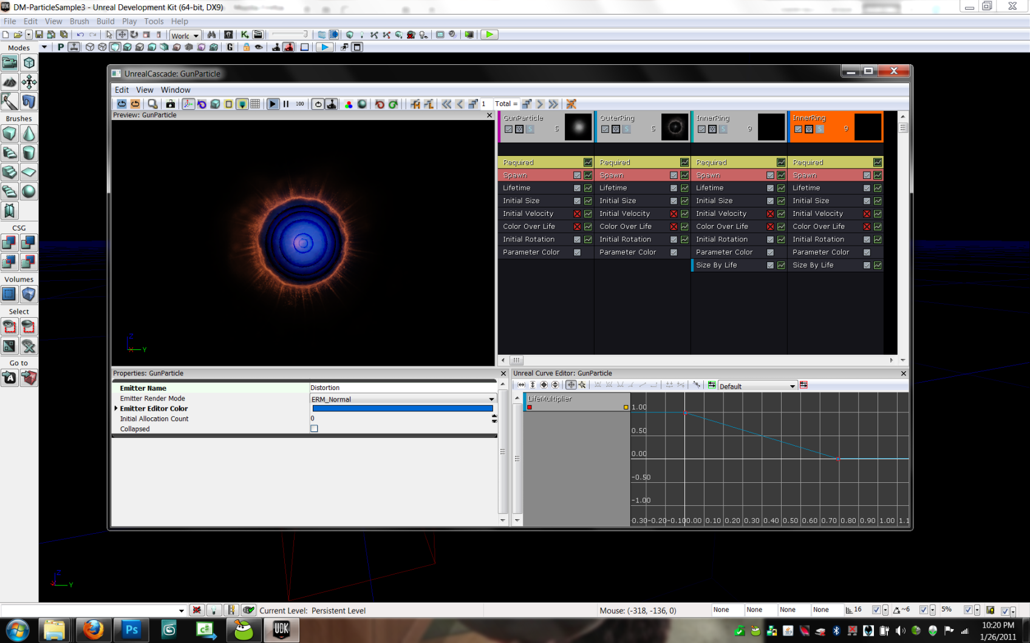Viewport: 1030px width, 643px height.
Task: Click the emitter list horizontal scrollbar
Action: 697,360
